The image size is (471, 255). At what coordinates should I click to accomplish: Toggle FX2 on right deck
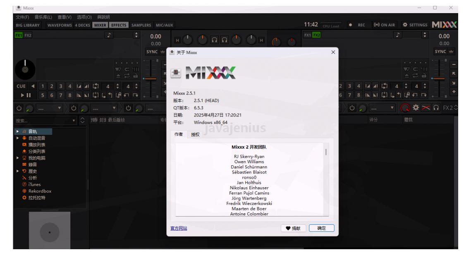(317, 35)
